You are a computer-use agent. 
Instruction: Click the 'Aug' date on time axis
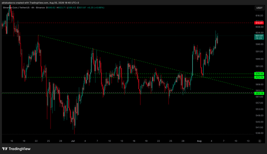point(199,141)
